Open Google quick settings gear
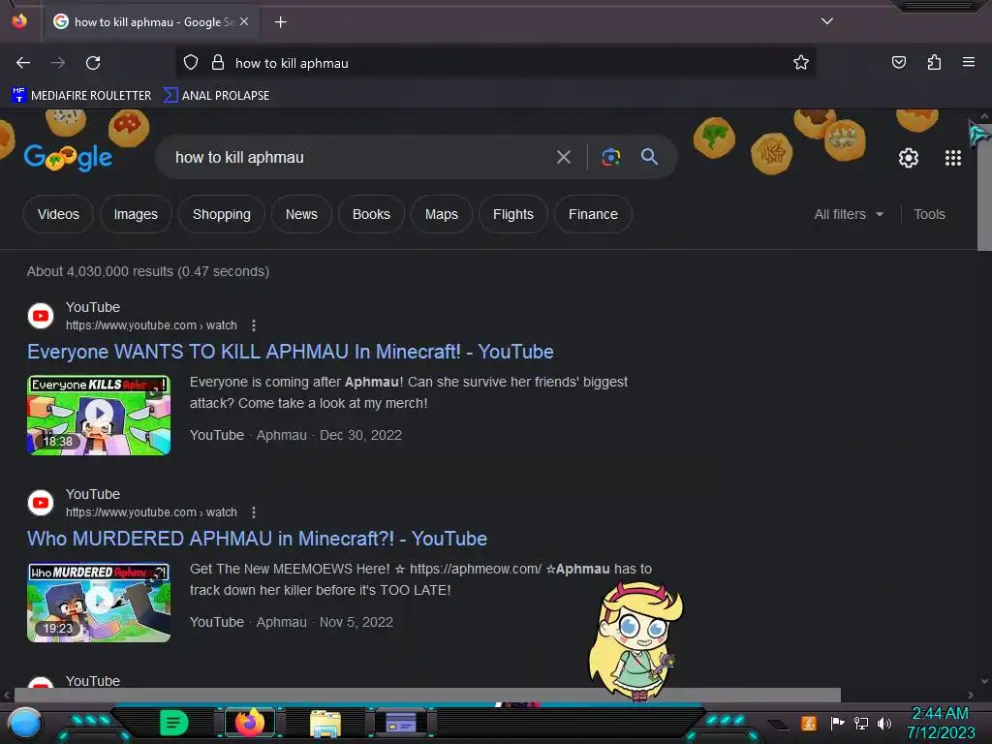 coord(909,158)
